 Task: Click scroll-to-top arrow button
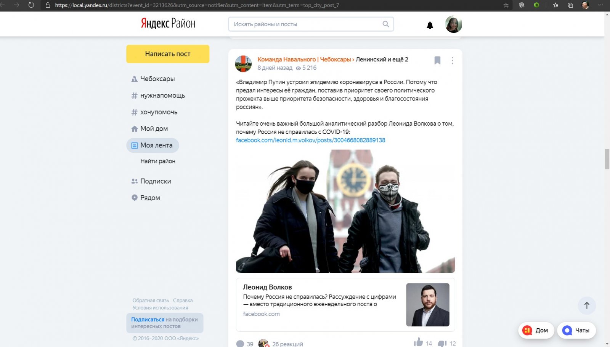point(586,305)
